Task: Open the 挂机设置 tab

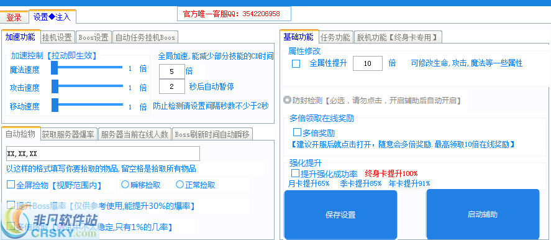Action: pyautogui.click(x=57, y=37)
